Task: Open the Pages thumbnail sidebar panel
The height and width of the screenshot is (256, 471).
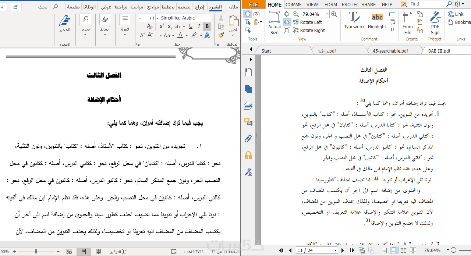Action: (x=248, y=89)
